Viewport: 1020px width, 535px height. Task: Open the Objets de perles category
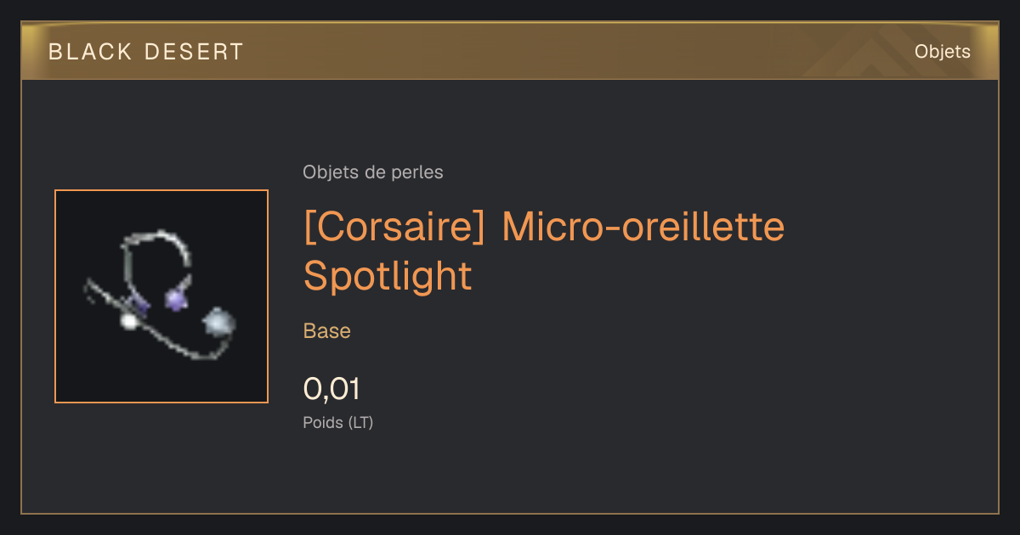[x=373, y=172]
